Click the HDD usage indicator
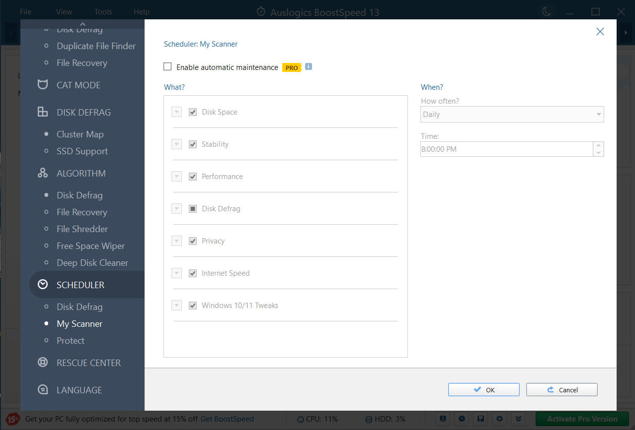The height and width of the screenshot is (430, 635). 385,419
